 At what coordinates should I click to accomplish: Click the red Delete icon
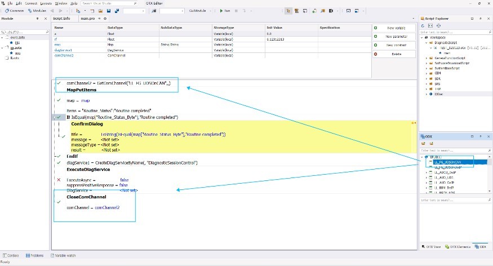click(375, 54)
